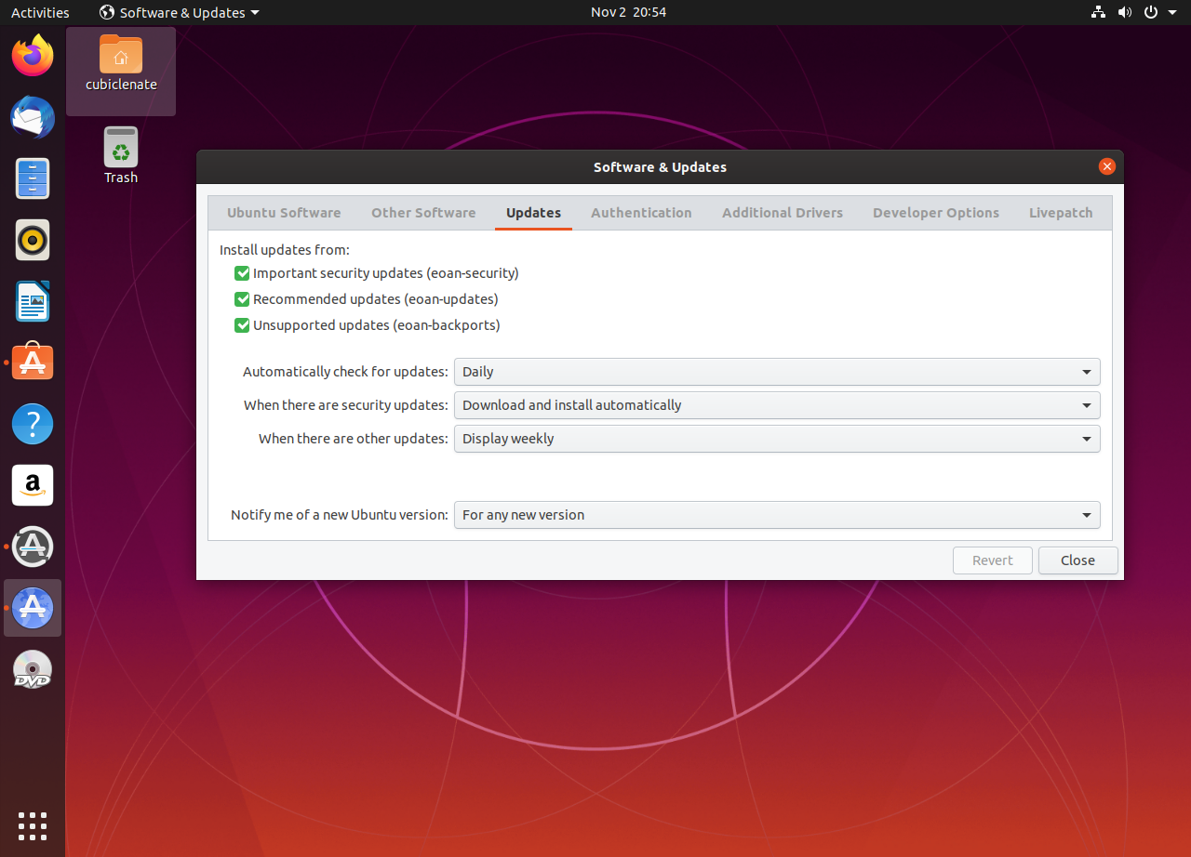Viewport: 1191px width, 857px height.
Task: Launch Thunderbird mail from the dock
Action: 33,117
